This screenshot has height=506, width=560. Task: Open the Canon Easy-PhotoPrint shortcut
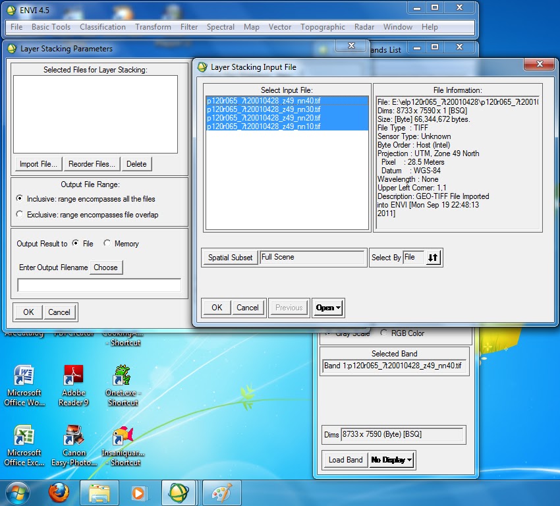tap(74, 435)
